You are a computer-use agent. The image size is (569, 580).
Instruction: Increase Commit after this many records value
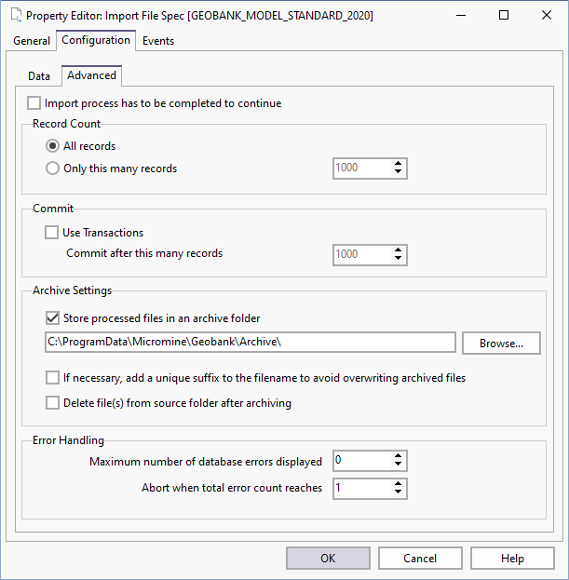pos(398,250)
